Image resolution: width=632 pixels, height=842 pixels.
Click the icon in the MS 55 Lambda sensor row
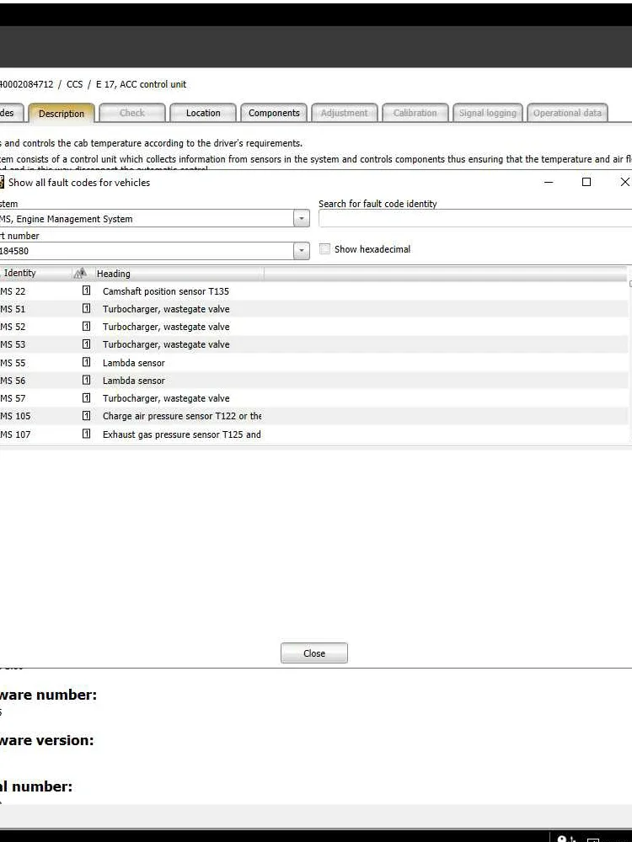(86, 362)
